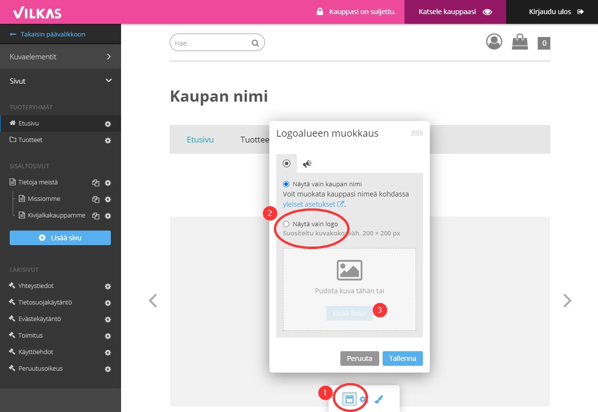Open the shopping bag cart icon
This screenshot has width=598, height=412.
tap(520, 42)
